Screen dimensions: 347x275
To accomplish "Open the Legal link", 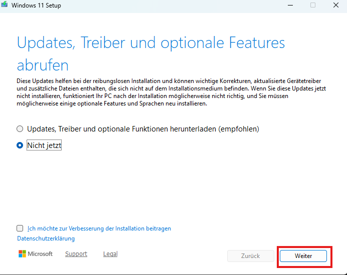I will (x=110, y=254).
